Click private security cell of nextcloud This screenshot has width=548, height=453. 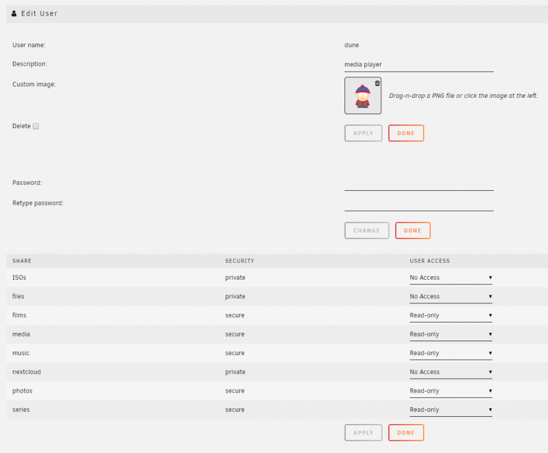[x=235, y=372]
